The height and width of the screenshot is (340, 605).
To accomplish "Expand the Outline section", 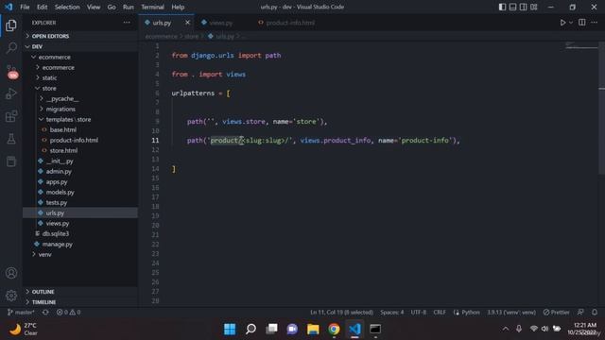I will click(x=80, y=292).
